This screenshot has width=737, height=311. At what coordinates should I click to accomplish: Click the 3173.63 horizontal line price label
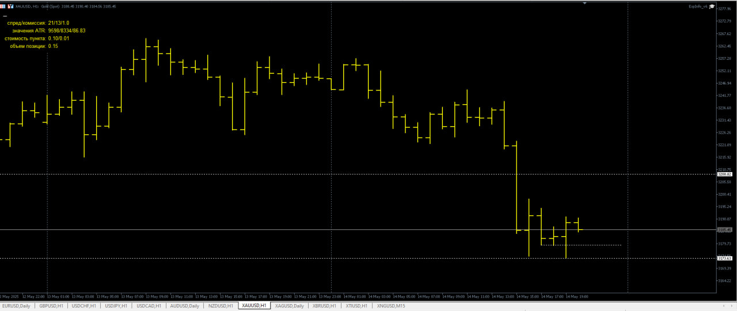pos(724,258)
